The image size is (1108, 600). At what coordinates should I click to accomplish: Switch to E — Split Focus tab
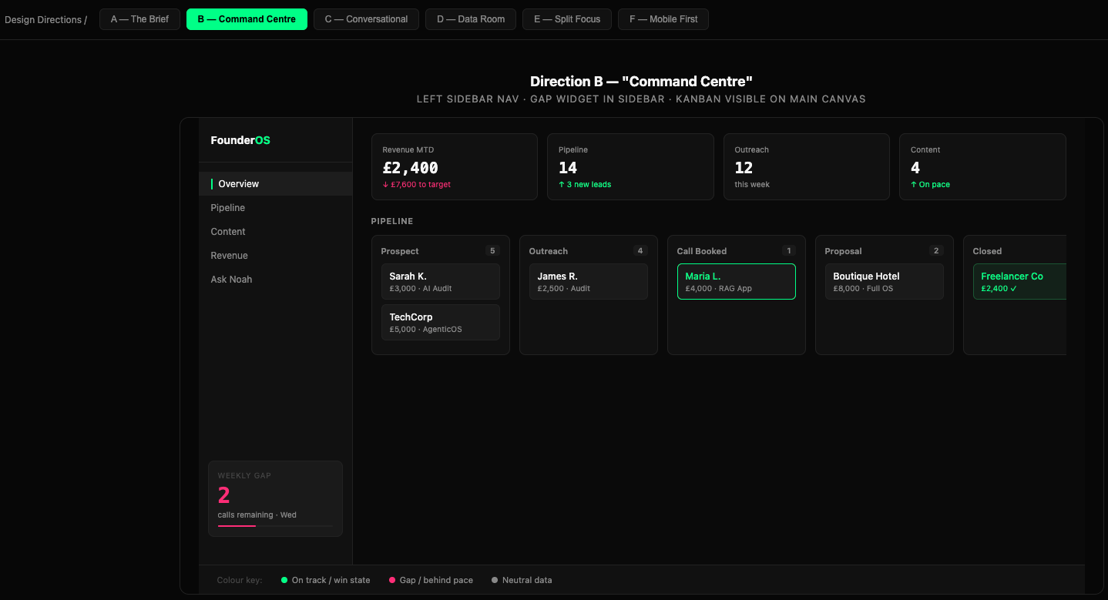(567, 19)
